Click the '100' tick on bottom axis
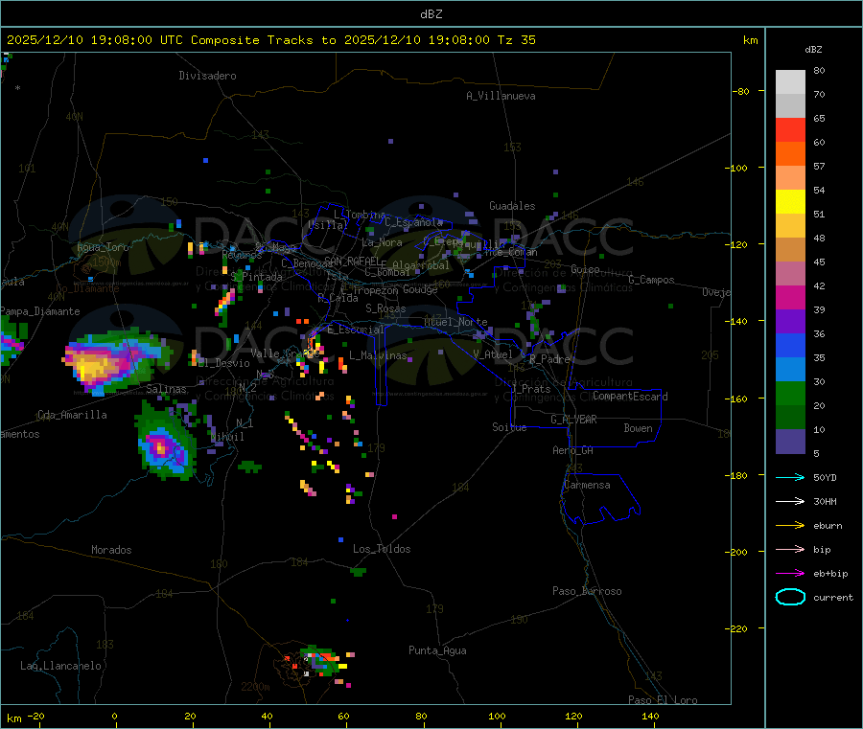The image size is (863, 729). click(497, 717)
